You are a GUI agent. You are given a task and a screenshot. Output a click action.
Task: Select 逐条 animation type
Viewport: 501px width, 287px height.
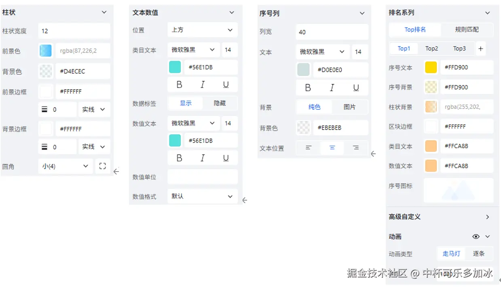tap(479, 253)
